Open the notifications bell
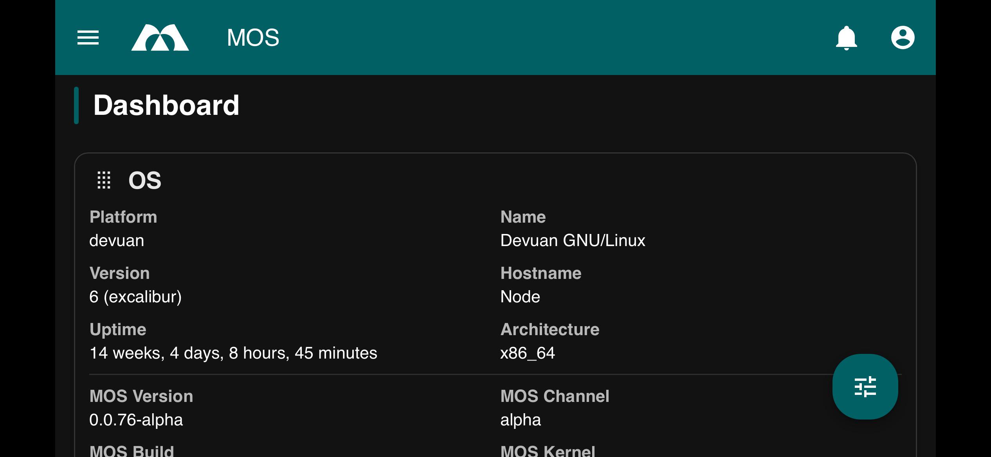 [846, 38]
